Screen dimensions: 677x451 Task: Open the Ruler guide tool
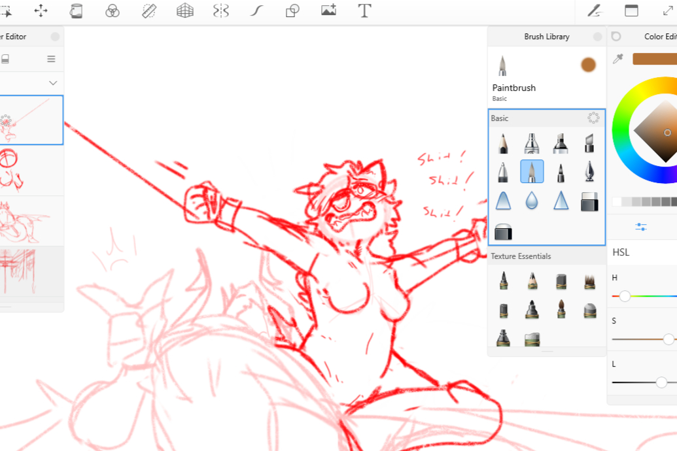[x=148, y=10]
